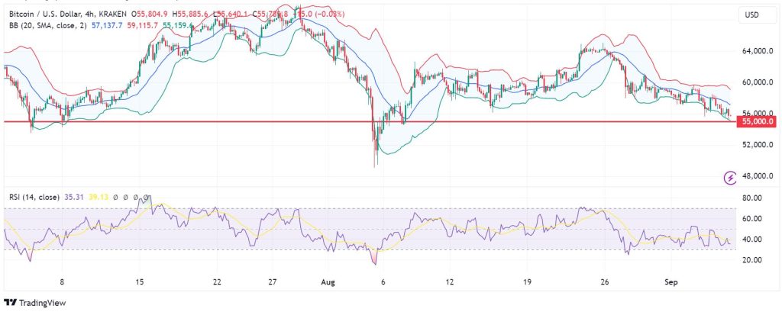The height and width of the screenshot is (312, 782).
Task: Select the RSI (14, close) indicator legend
Action: click(34, 198)
